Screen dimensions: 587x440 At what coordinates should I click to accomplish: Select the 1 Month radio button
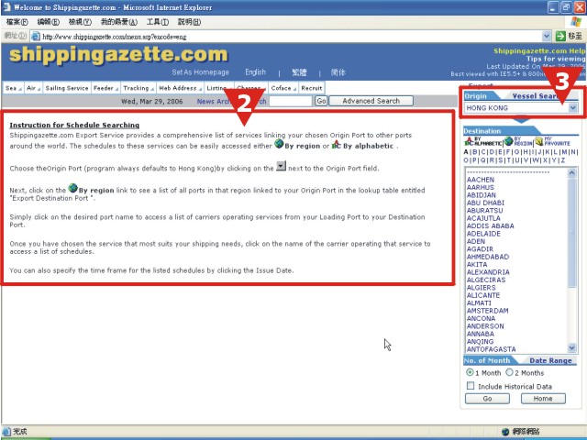(470, 372)
